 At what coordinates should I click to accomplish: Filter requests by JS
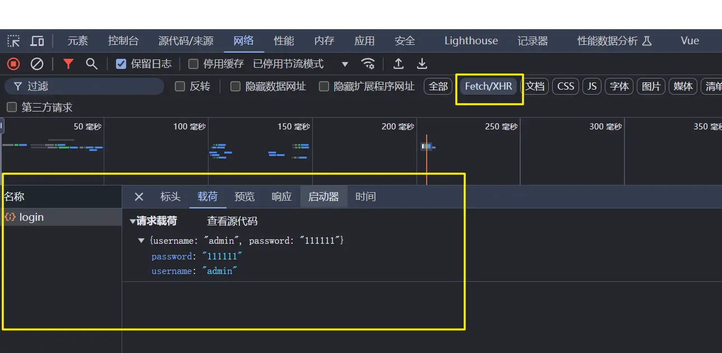[592, 86]
